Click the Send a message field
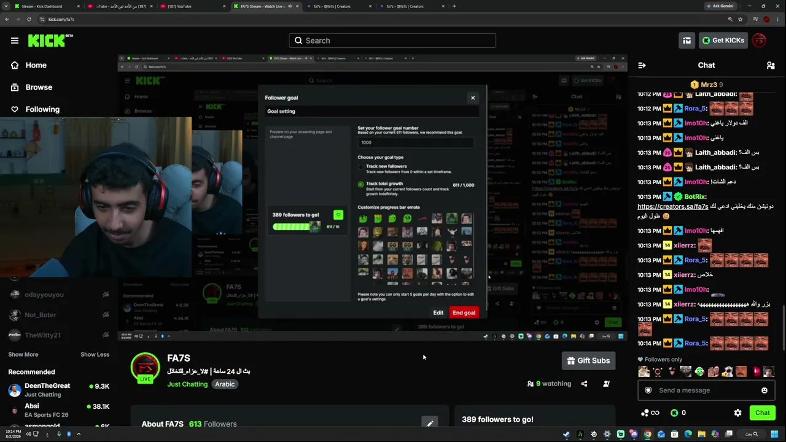 tap(705, 390)
